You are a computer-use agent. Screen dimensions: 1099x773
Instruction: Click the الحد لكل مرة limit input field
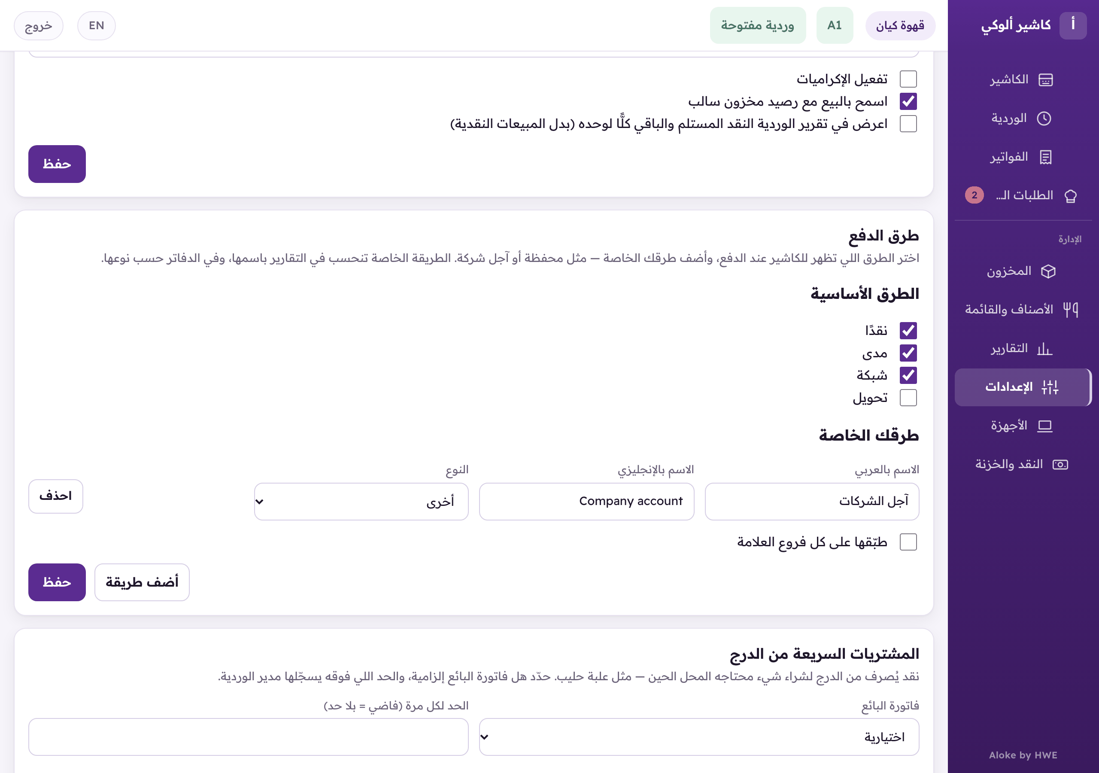point(248,737)
